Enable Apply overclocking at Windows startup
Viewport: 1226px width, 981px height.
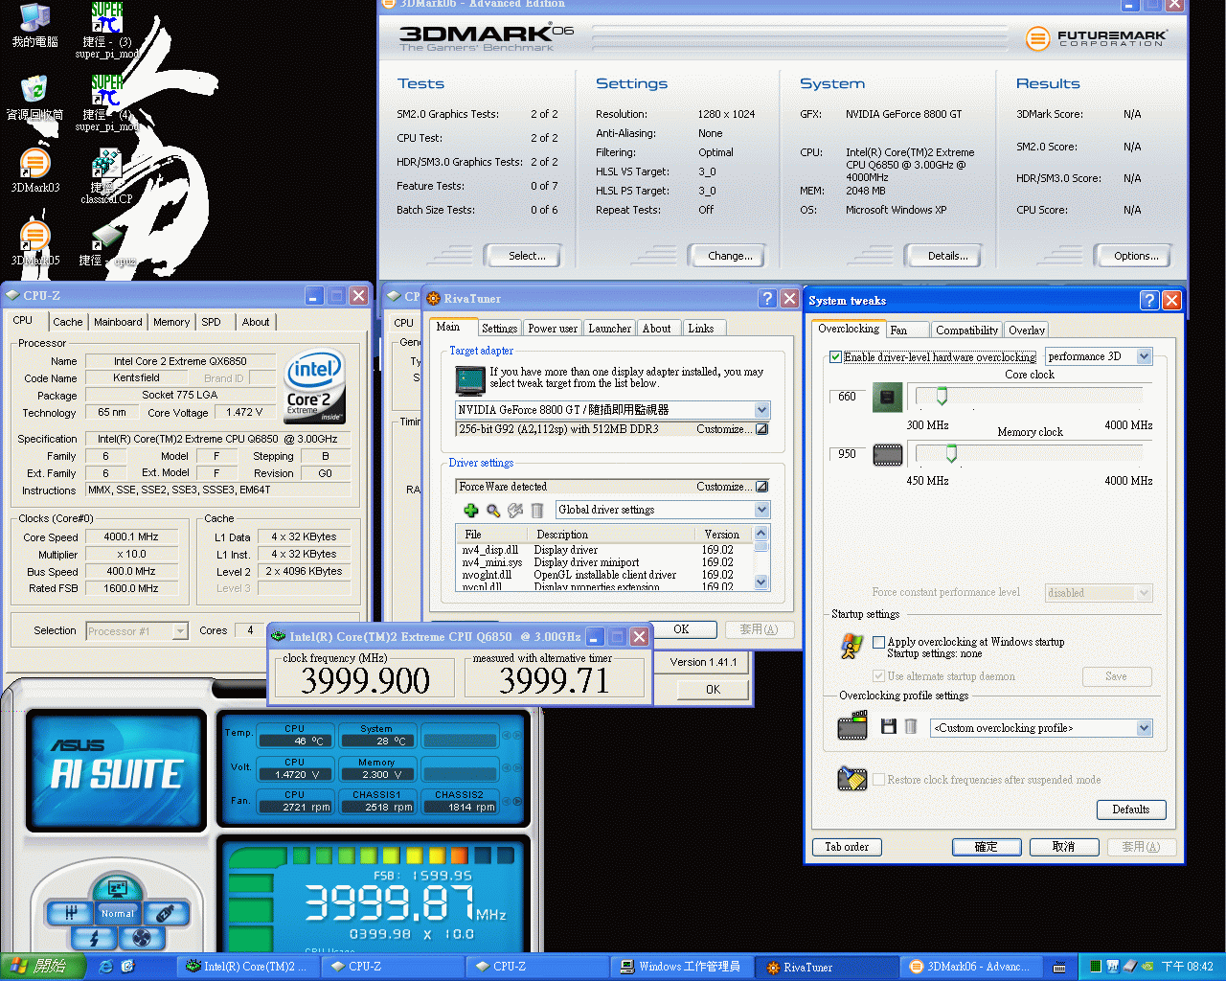point(878,642)
